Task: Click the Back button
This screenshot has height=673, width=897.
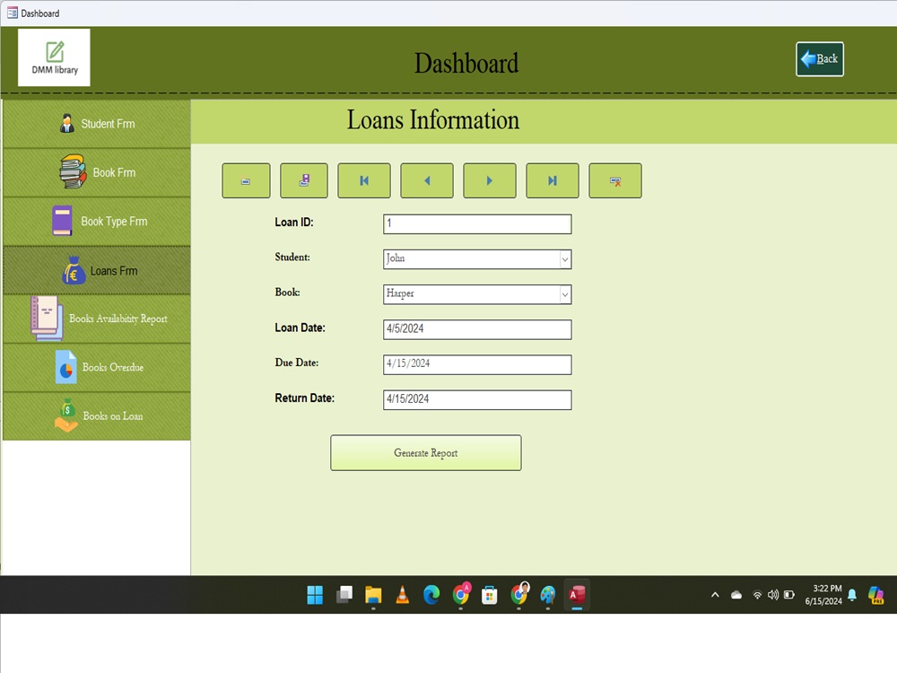Action: 819,59
